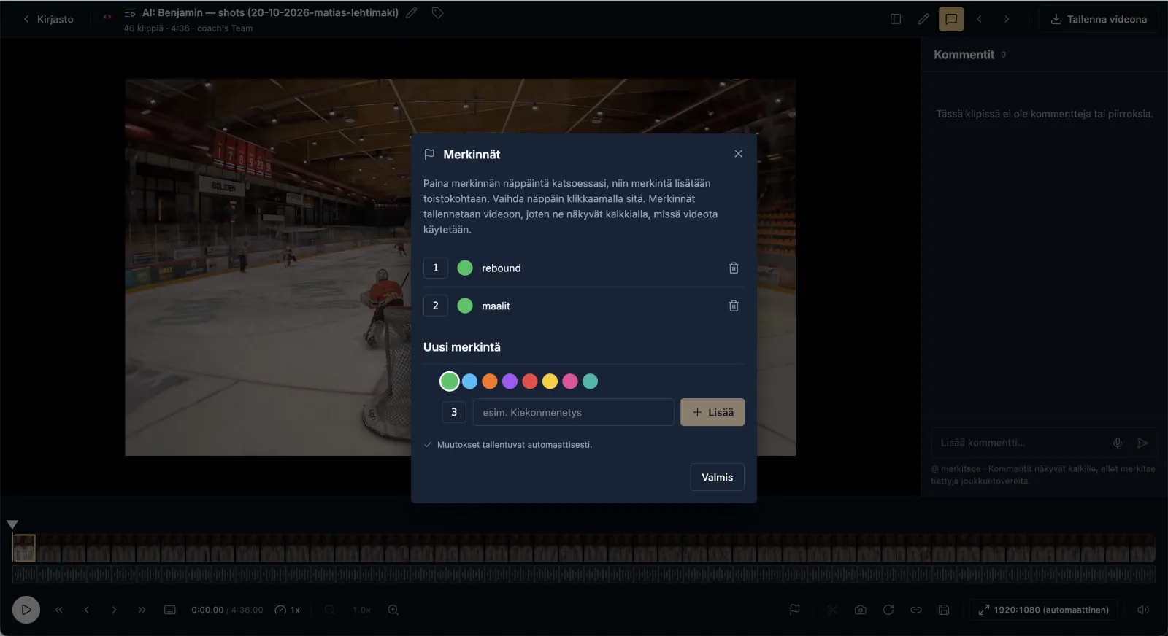This screenshot has height=636, width=1168.
Task: Open the drawing pencil tool in top bar
Action: point(923,19)
